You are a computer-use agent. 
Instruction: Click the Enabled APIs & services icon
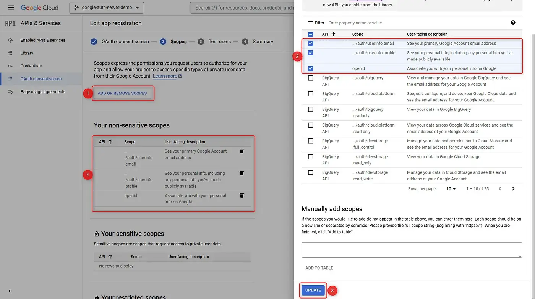(10, 40)
